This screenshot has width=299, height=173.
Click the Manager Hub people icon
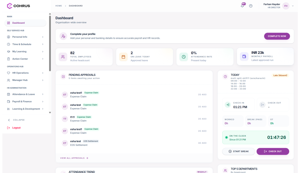click(x=9, y=80)
